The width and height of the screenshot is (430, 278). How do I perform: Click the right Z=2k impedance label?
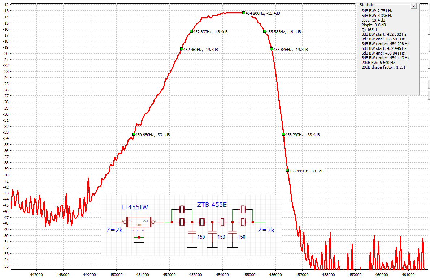(x=266, y=230)
